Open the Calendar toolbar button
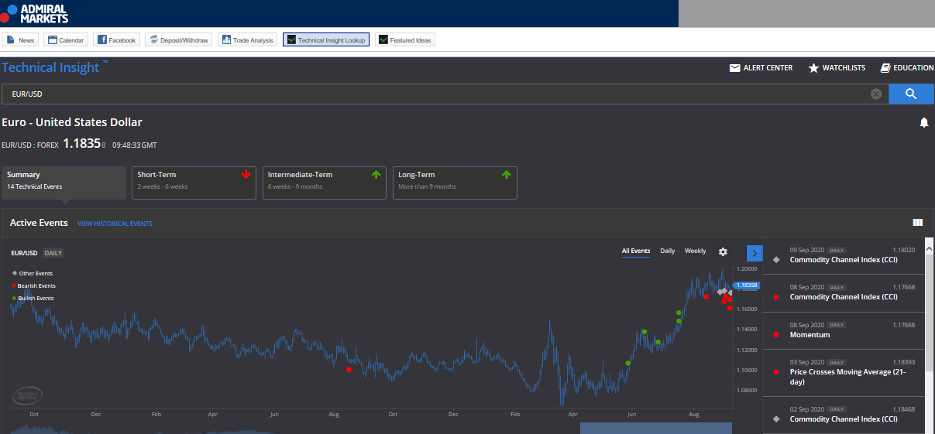 (66, 39)
